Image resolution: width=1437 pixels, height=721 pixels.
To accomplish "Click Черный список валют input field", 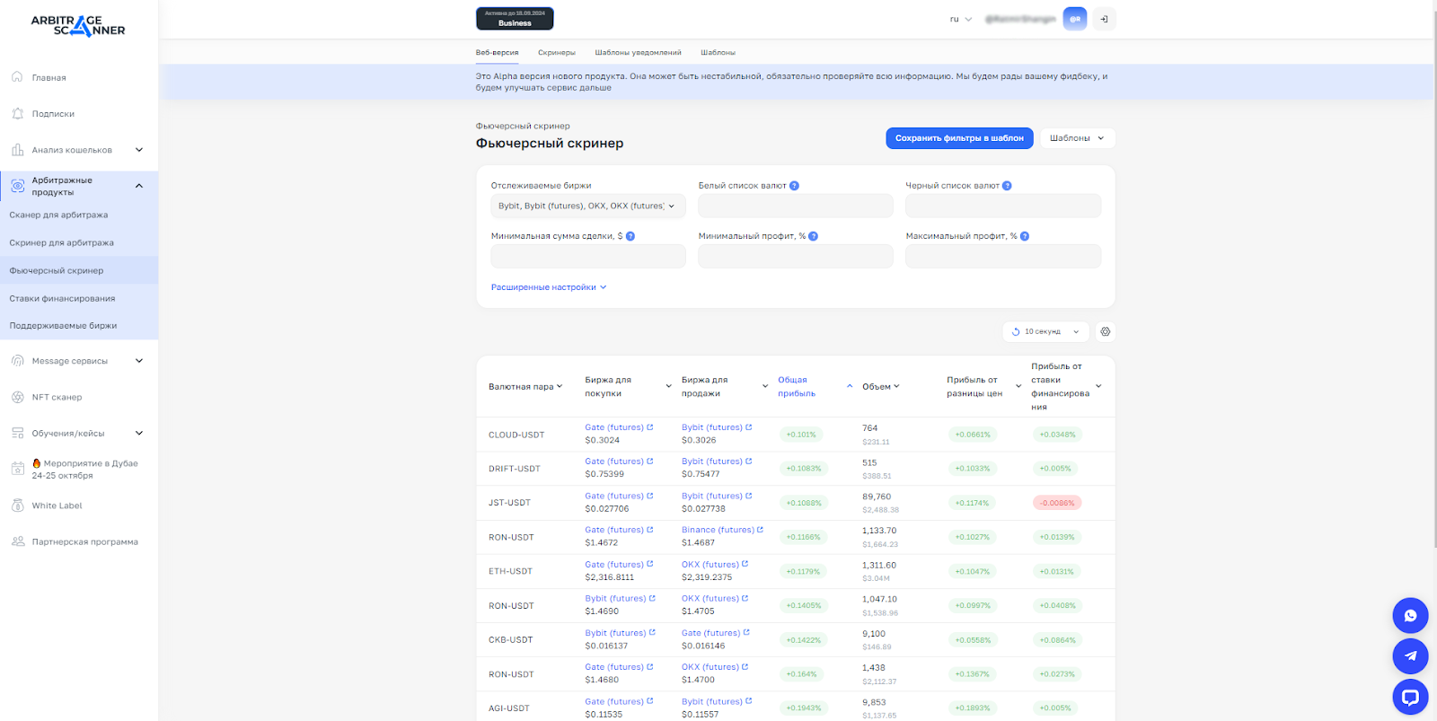I will 1003,206.
